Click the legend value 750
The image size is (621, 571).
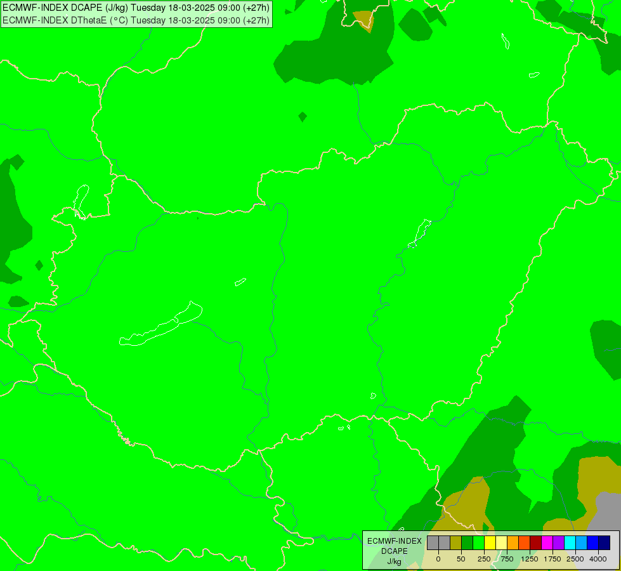pyautogui.click(x=507, y=559)
